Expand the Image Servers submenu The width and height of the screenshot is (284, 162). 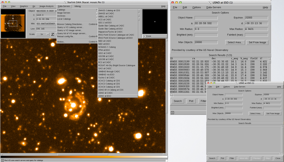[64, 13]
